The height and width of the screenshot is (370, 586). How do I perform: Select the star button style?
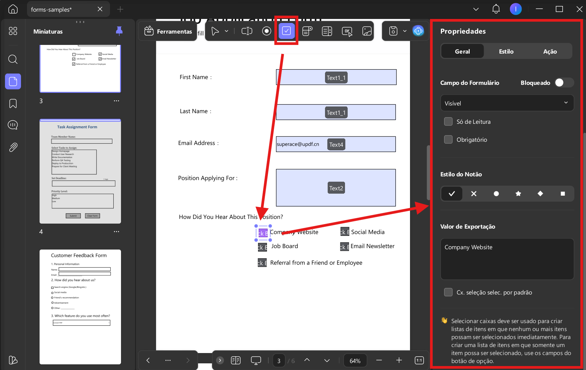[518, 194]
